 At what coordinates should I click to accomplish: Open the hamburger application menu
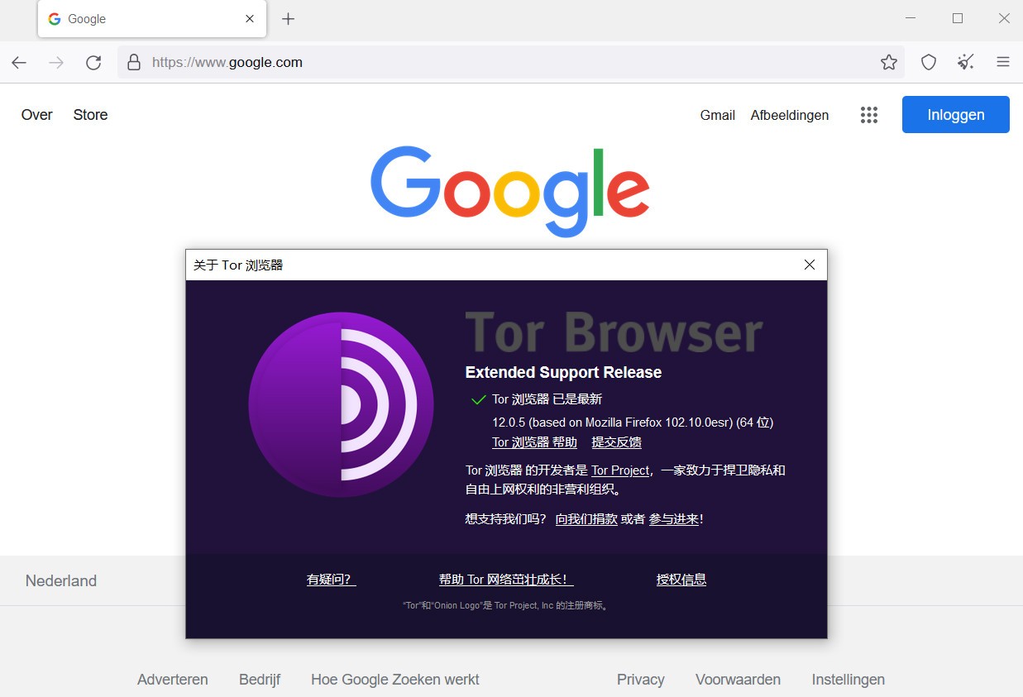coord(1003,63)
